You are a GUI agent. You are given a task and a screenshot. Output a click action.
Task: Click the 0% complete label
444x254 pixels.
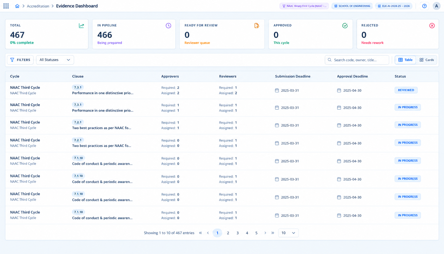coord(22,43)
